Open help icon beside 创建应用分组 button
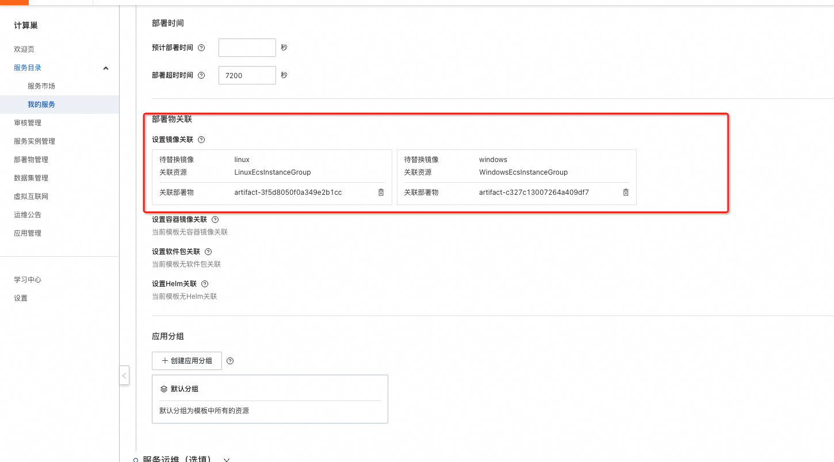834x462 pixels. [x=230, y=361]
